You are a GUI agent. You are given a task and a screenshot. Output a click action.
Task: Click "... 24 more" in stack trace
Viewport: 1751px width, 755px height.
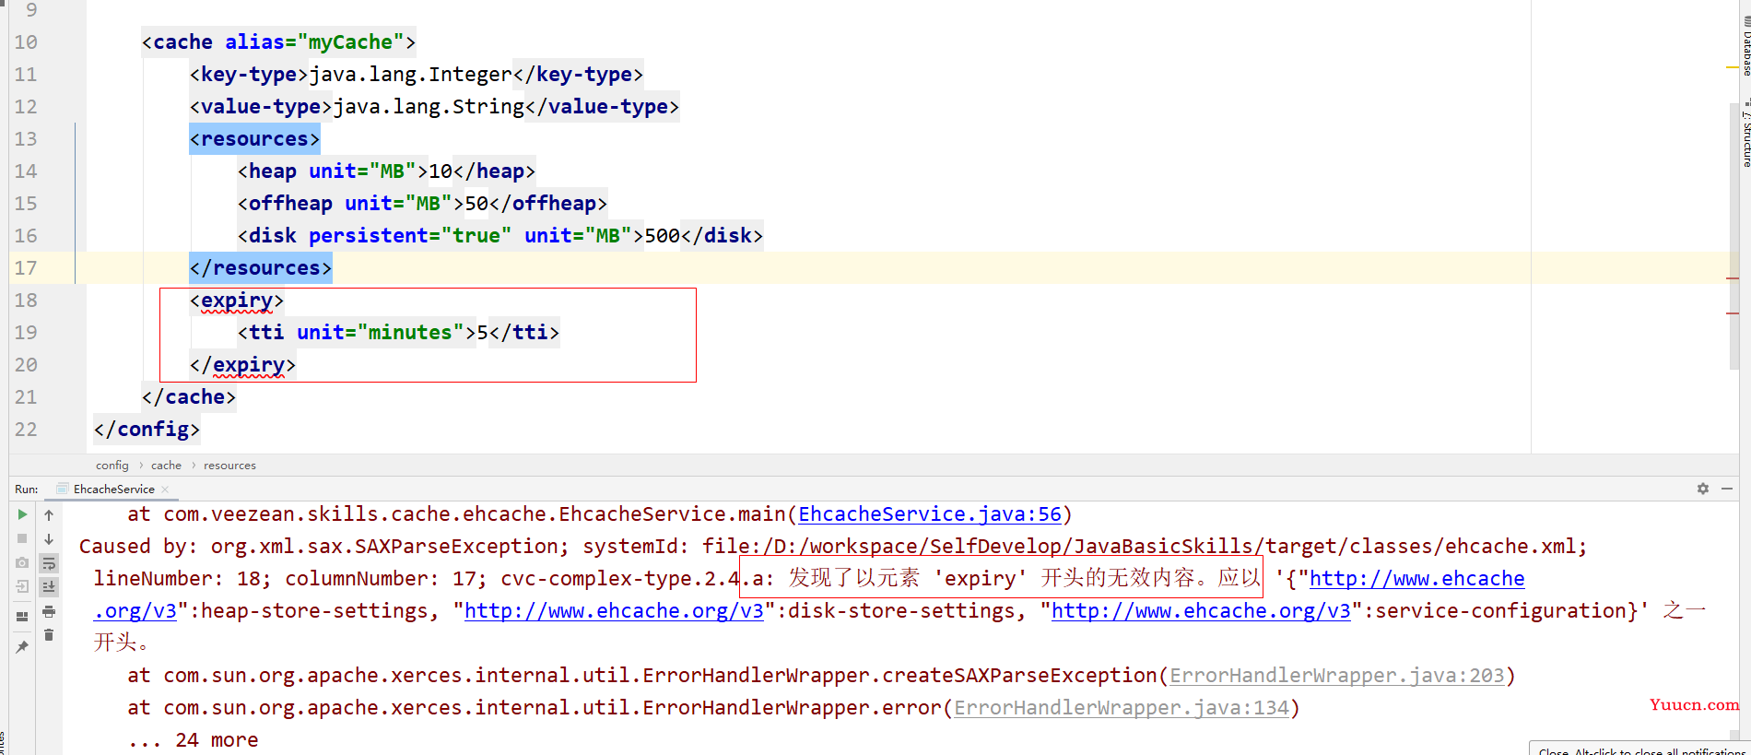click(x=194, y=740)
